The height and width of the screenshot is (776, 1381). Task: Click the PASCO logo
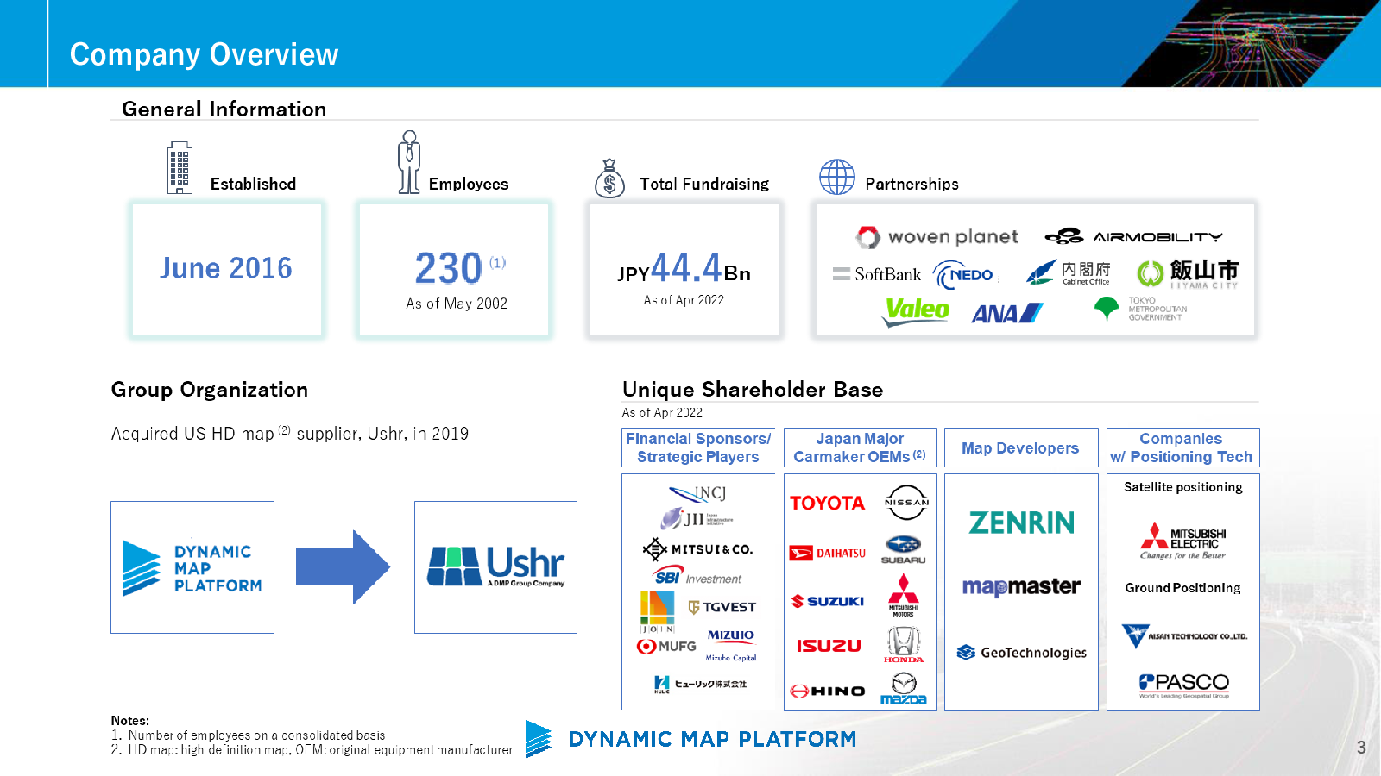[1183, 685]
